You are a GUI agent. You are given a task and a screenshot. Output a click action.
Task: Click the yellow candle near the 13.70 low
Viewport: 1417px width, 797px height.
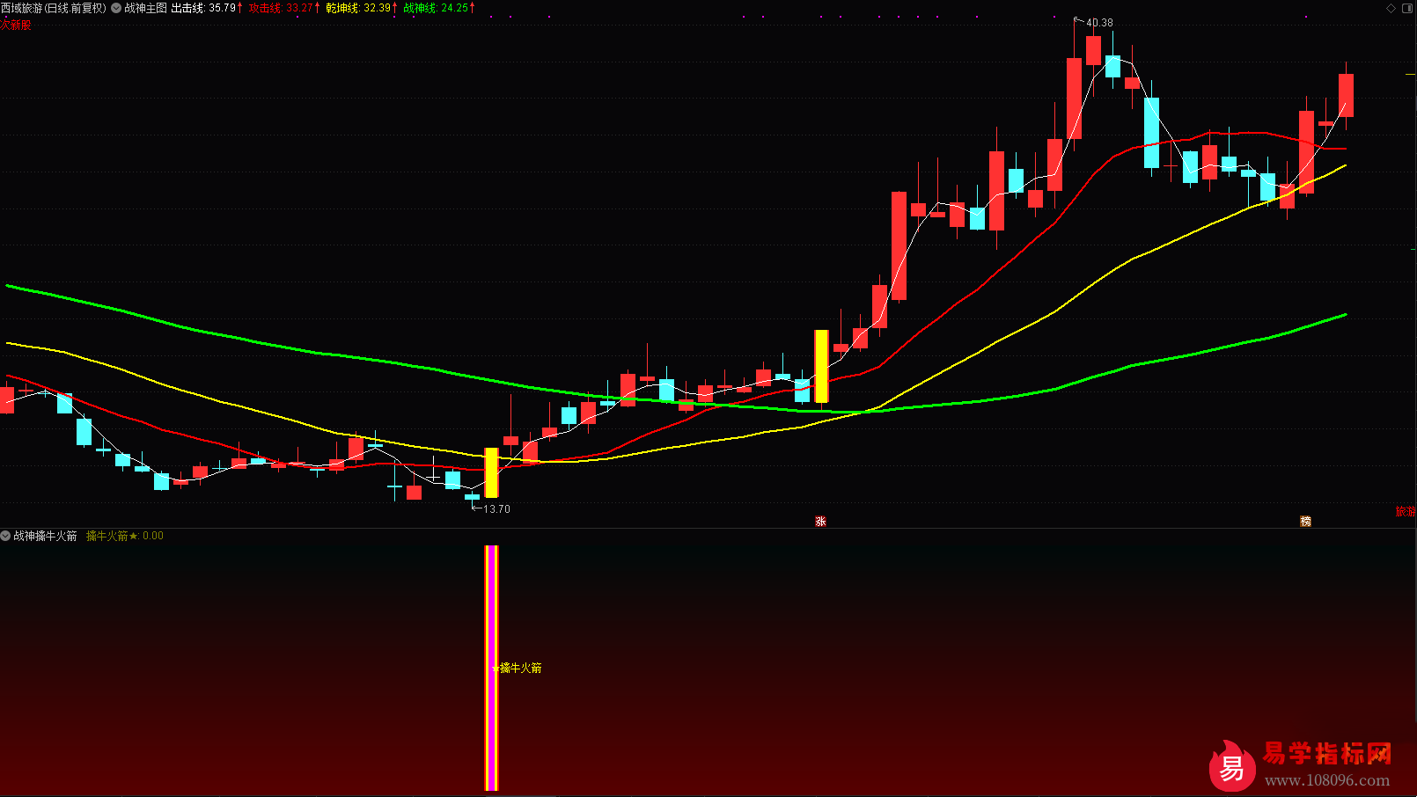click(491, 472)
